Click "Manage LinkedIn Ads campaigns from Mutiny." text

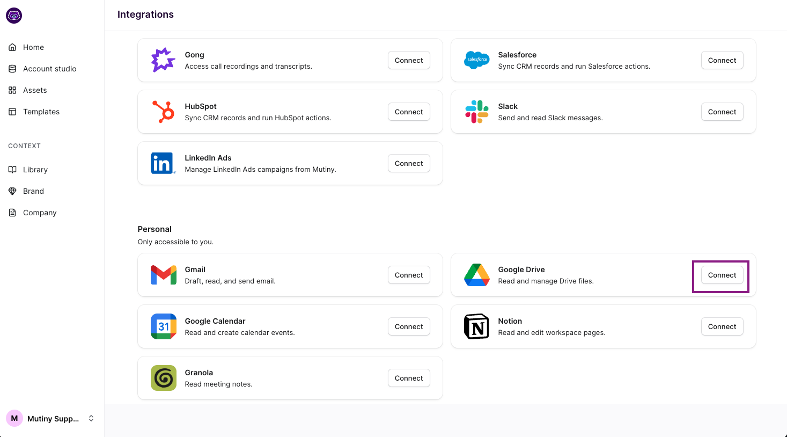point(261,170)
